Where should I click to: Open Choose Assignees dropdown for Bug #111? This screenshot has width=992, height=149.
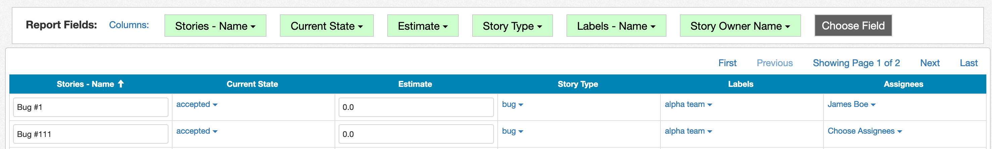tap(864, 131)
